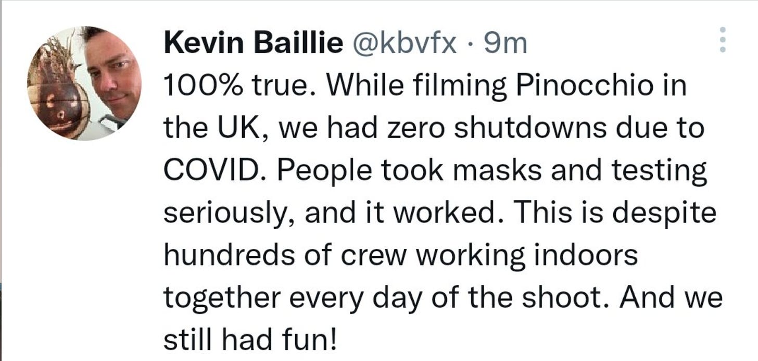Click the word "shutdowns" in the tweet

(x=521, y=129)
